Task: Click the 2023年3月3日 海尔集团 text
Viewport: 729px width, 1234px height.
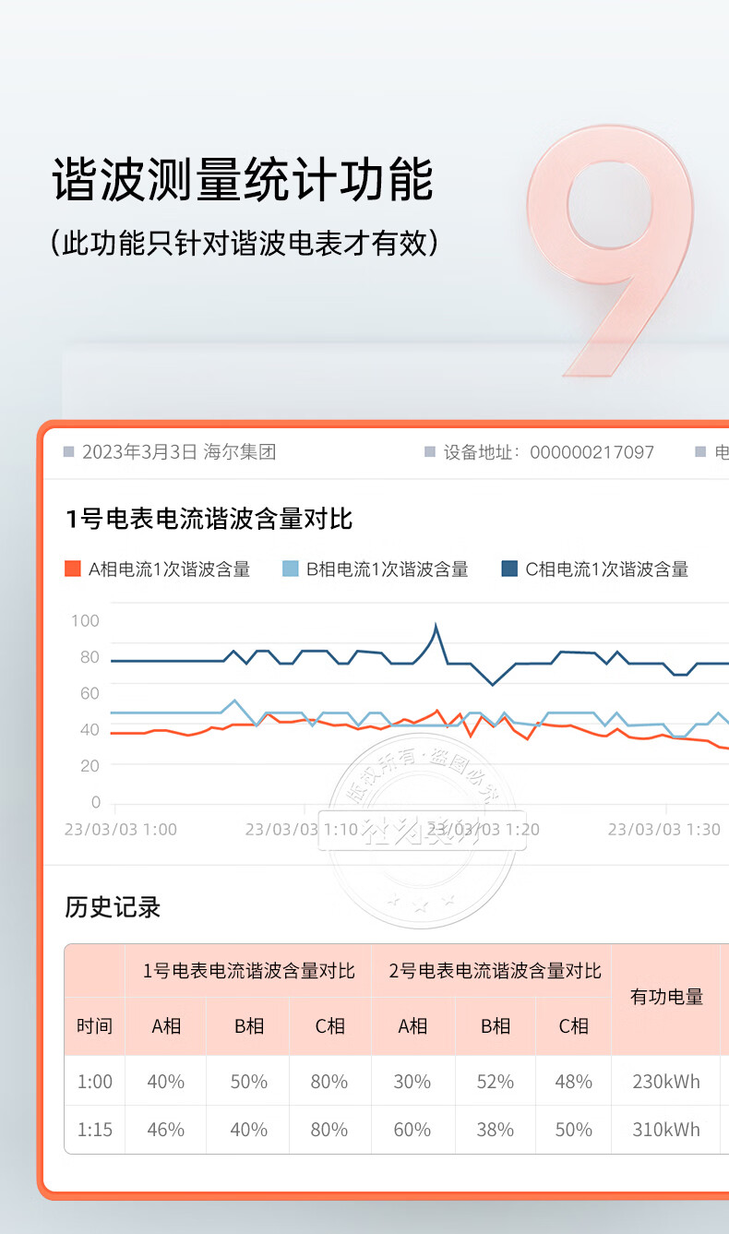Action: click(179, 452)
